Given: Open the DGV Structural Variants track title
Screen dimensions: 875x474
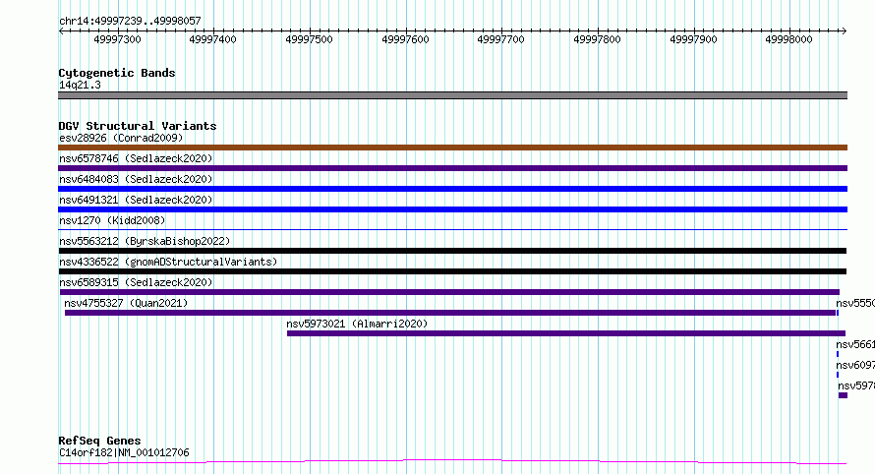Looking at the screenshot, I should point(138,126).
